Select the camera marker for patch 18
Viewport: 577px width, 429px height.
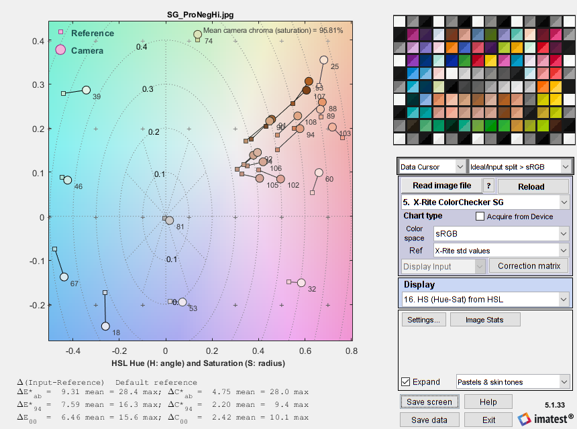click(x=105, y=326)
